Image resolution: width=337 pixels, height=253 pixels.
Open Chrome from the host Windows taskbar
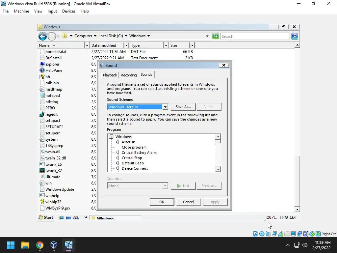[x=39, y=245]
